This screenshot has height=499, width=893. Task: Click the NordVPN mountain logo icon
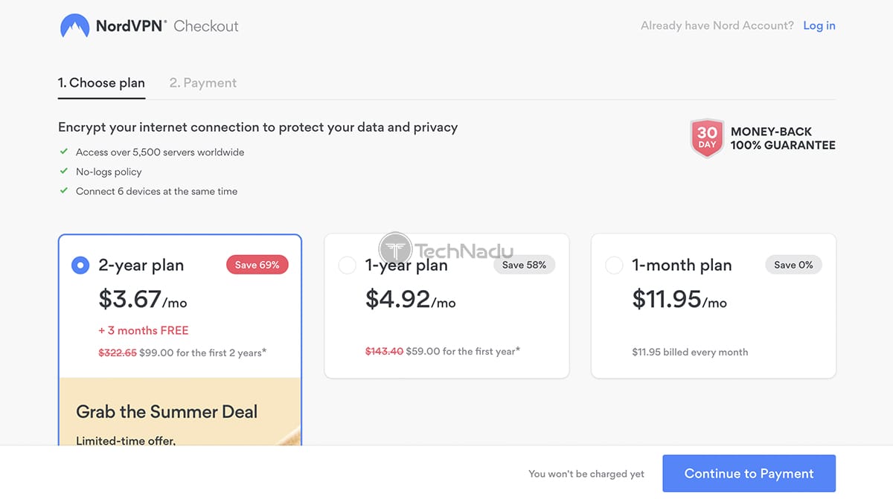[74, 25]
